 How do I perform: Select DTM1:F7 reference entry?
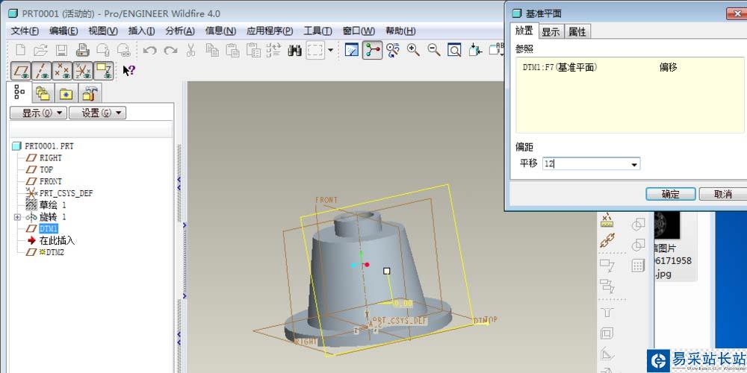click(560, 68)
